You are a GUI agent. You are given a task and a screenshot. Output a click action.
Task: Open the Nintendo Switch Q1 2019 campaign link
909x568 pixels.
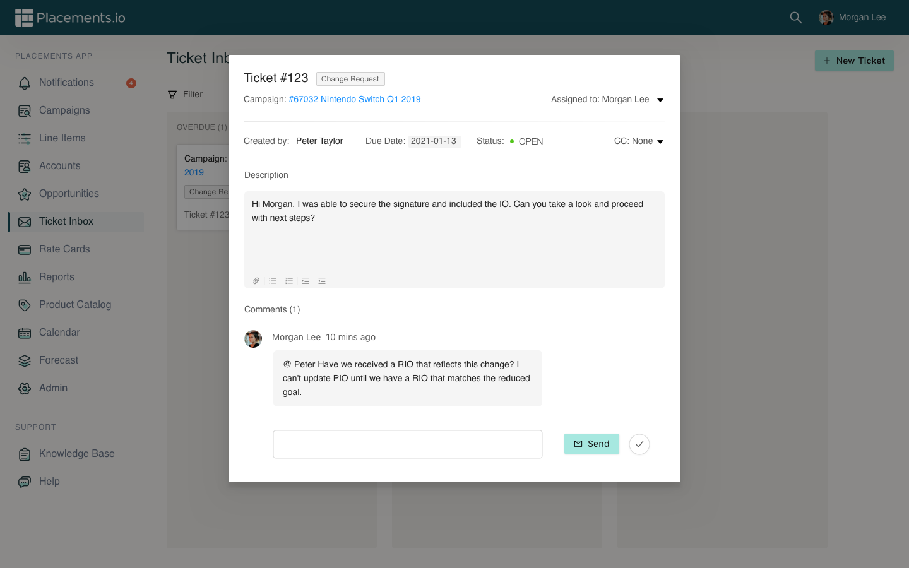tap(354, 99)
